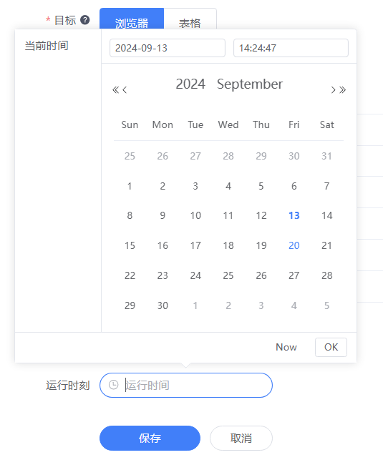This screenshot has width=383, height=470.
Task: Click the help question mark beside 目标
Action: point(85,20)
